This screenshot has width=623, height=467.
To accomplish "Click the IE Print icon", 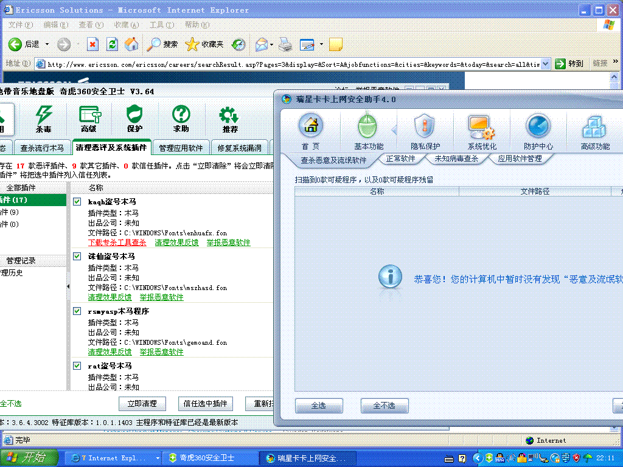I will 285,44.
